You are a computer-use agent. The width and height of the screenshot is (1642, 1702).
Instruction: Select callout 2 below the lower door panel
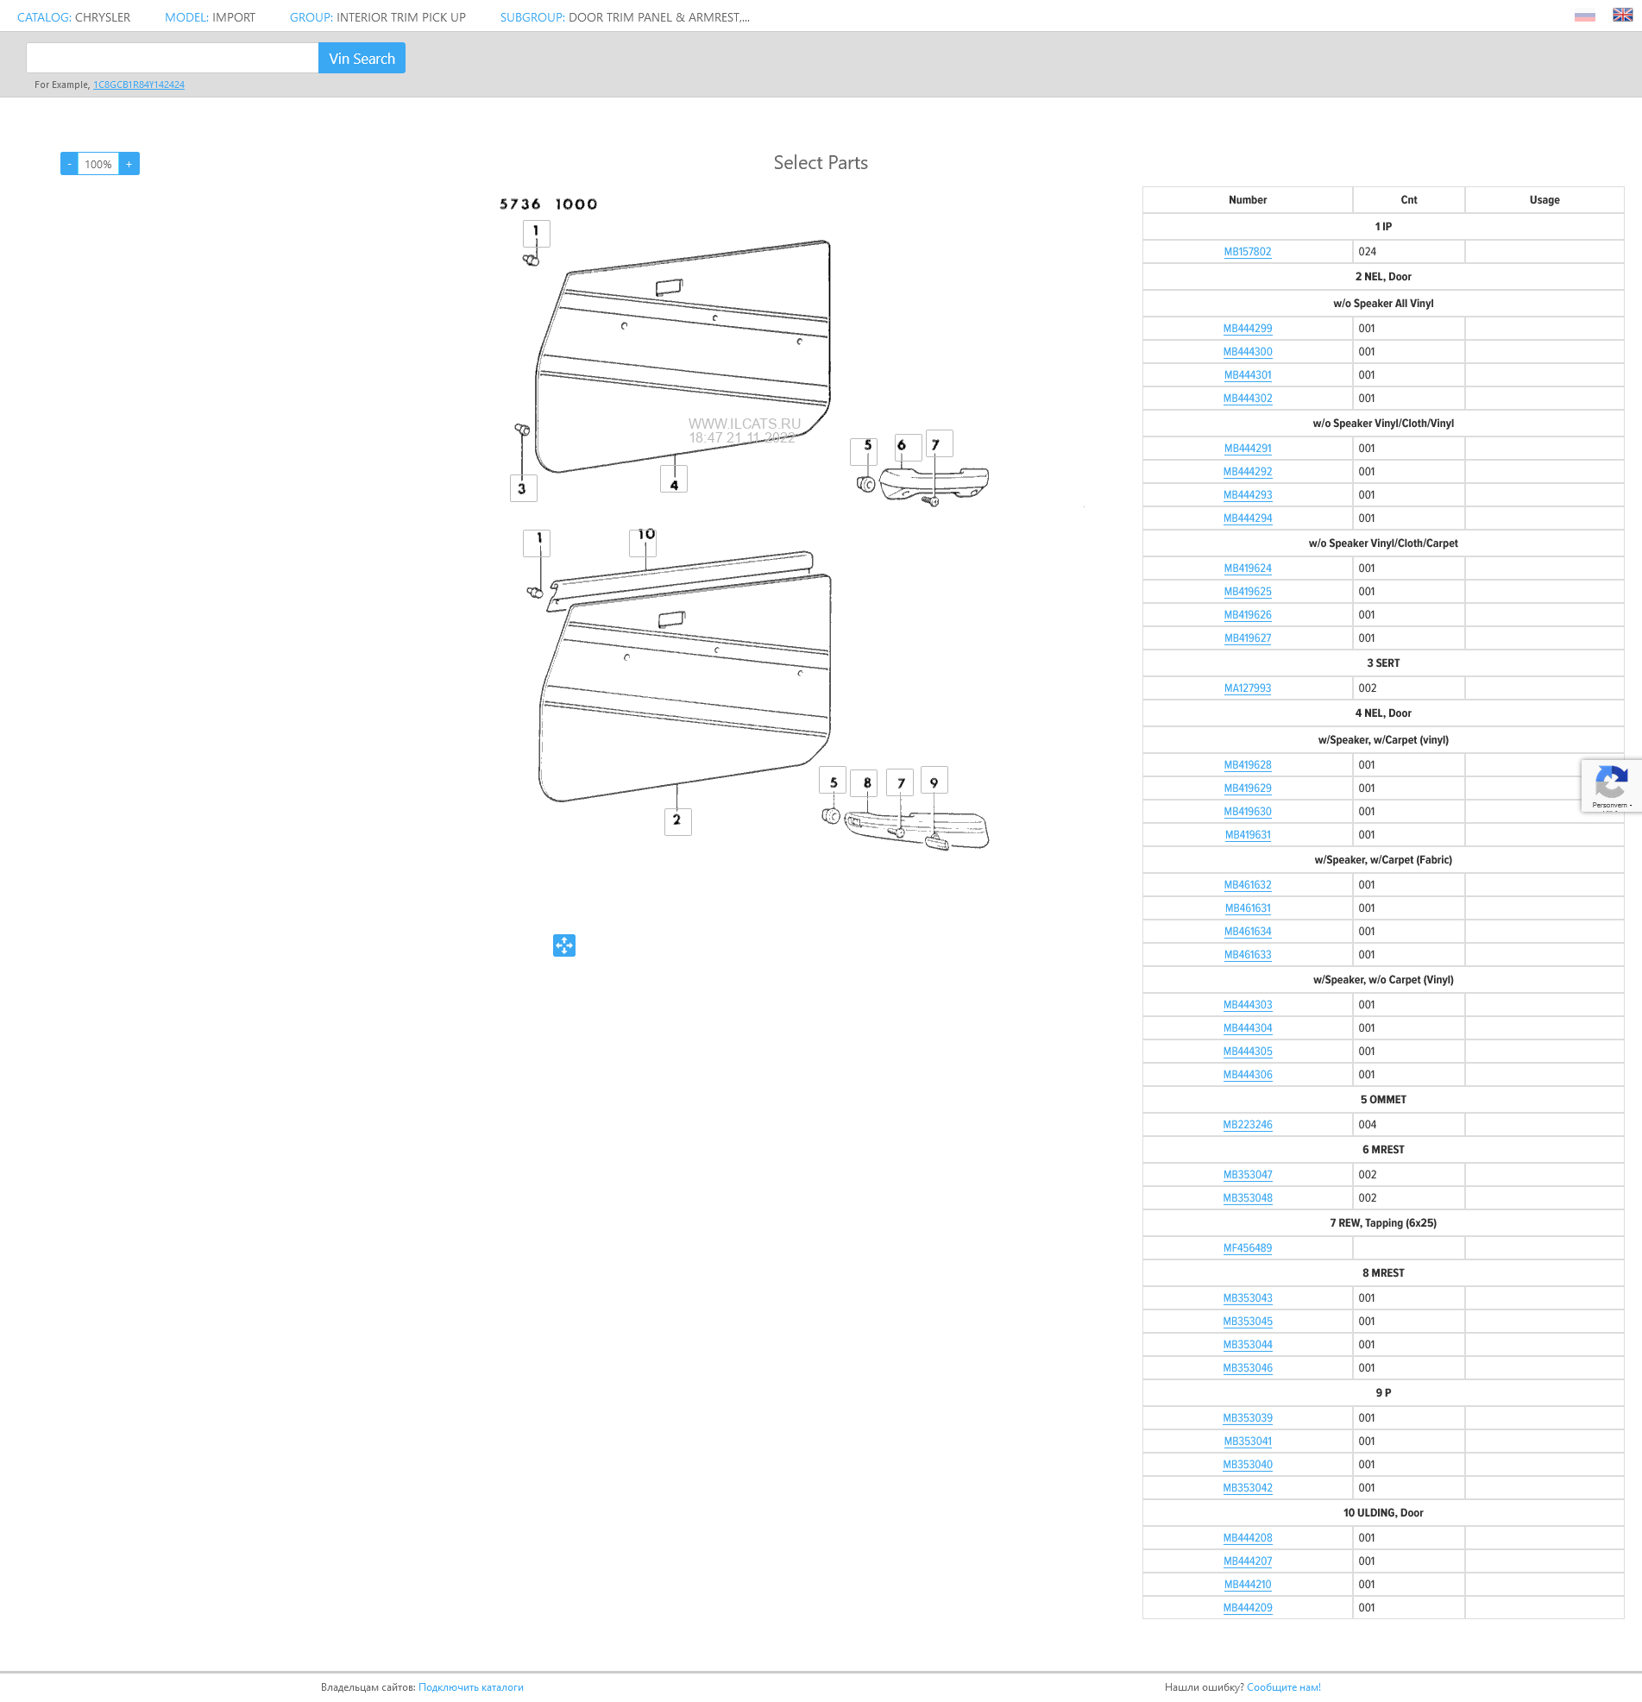(676, 820)
